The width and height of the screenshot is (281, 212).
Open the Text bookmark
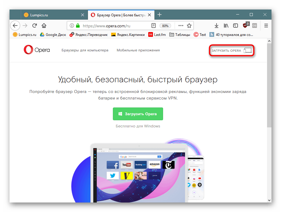tap(200, 34)
